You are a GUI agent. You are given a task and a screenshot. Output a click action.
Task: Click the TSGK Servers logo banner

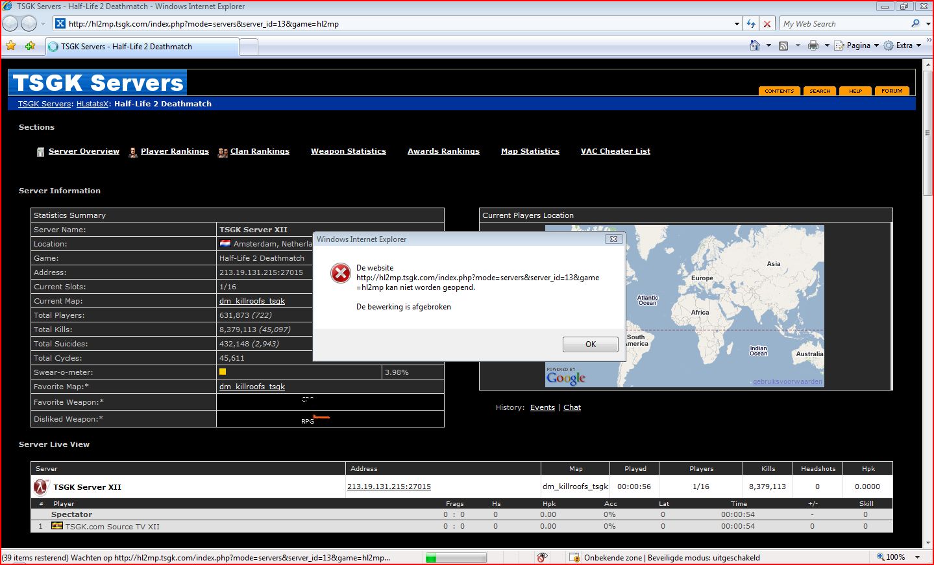(x=97, y=82)
